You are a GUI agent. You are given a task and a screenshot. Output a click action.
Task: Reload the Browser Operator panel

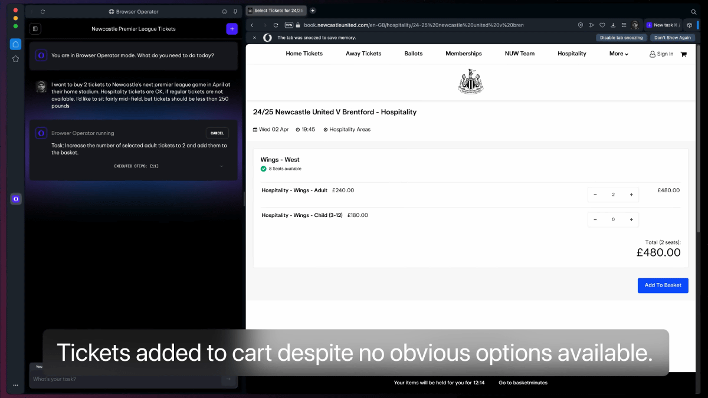[x=42, y=12]
